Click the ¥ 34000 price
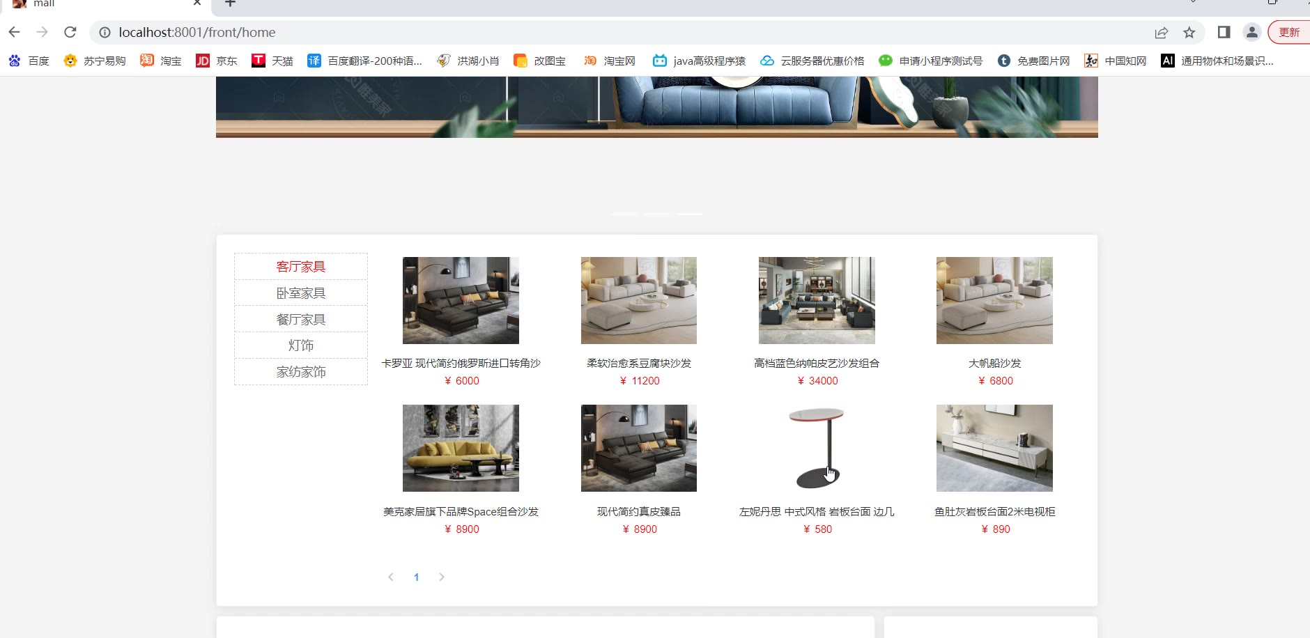This screenshot has height=638, width=1310. (817, 381)
